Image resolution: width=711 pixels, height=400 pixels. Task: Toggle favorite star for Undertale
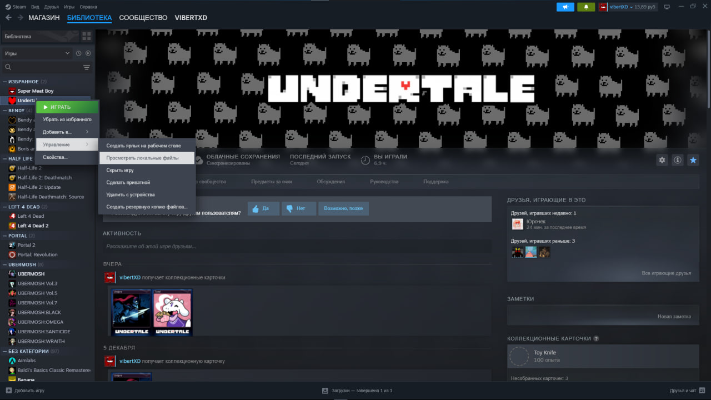(693, 160)
